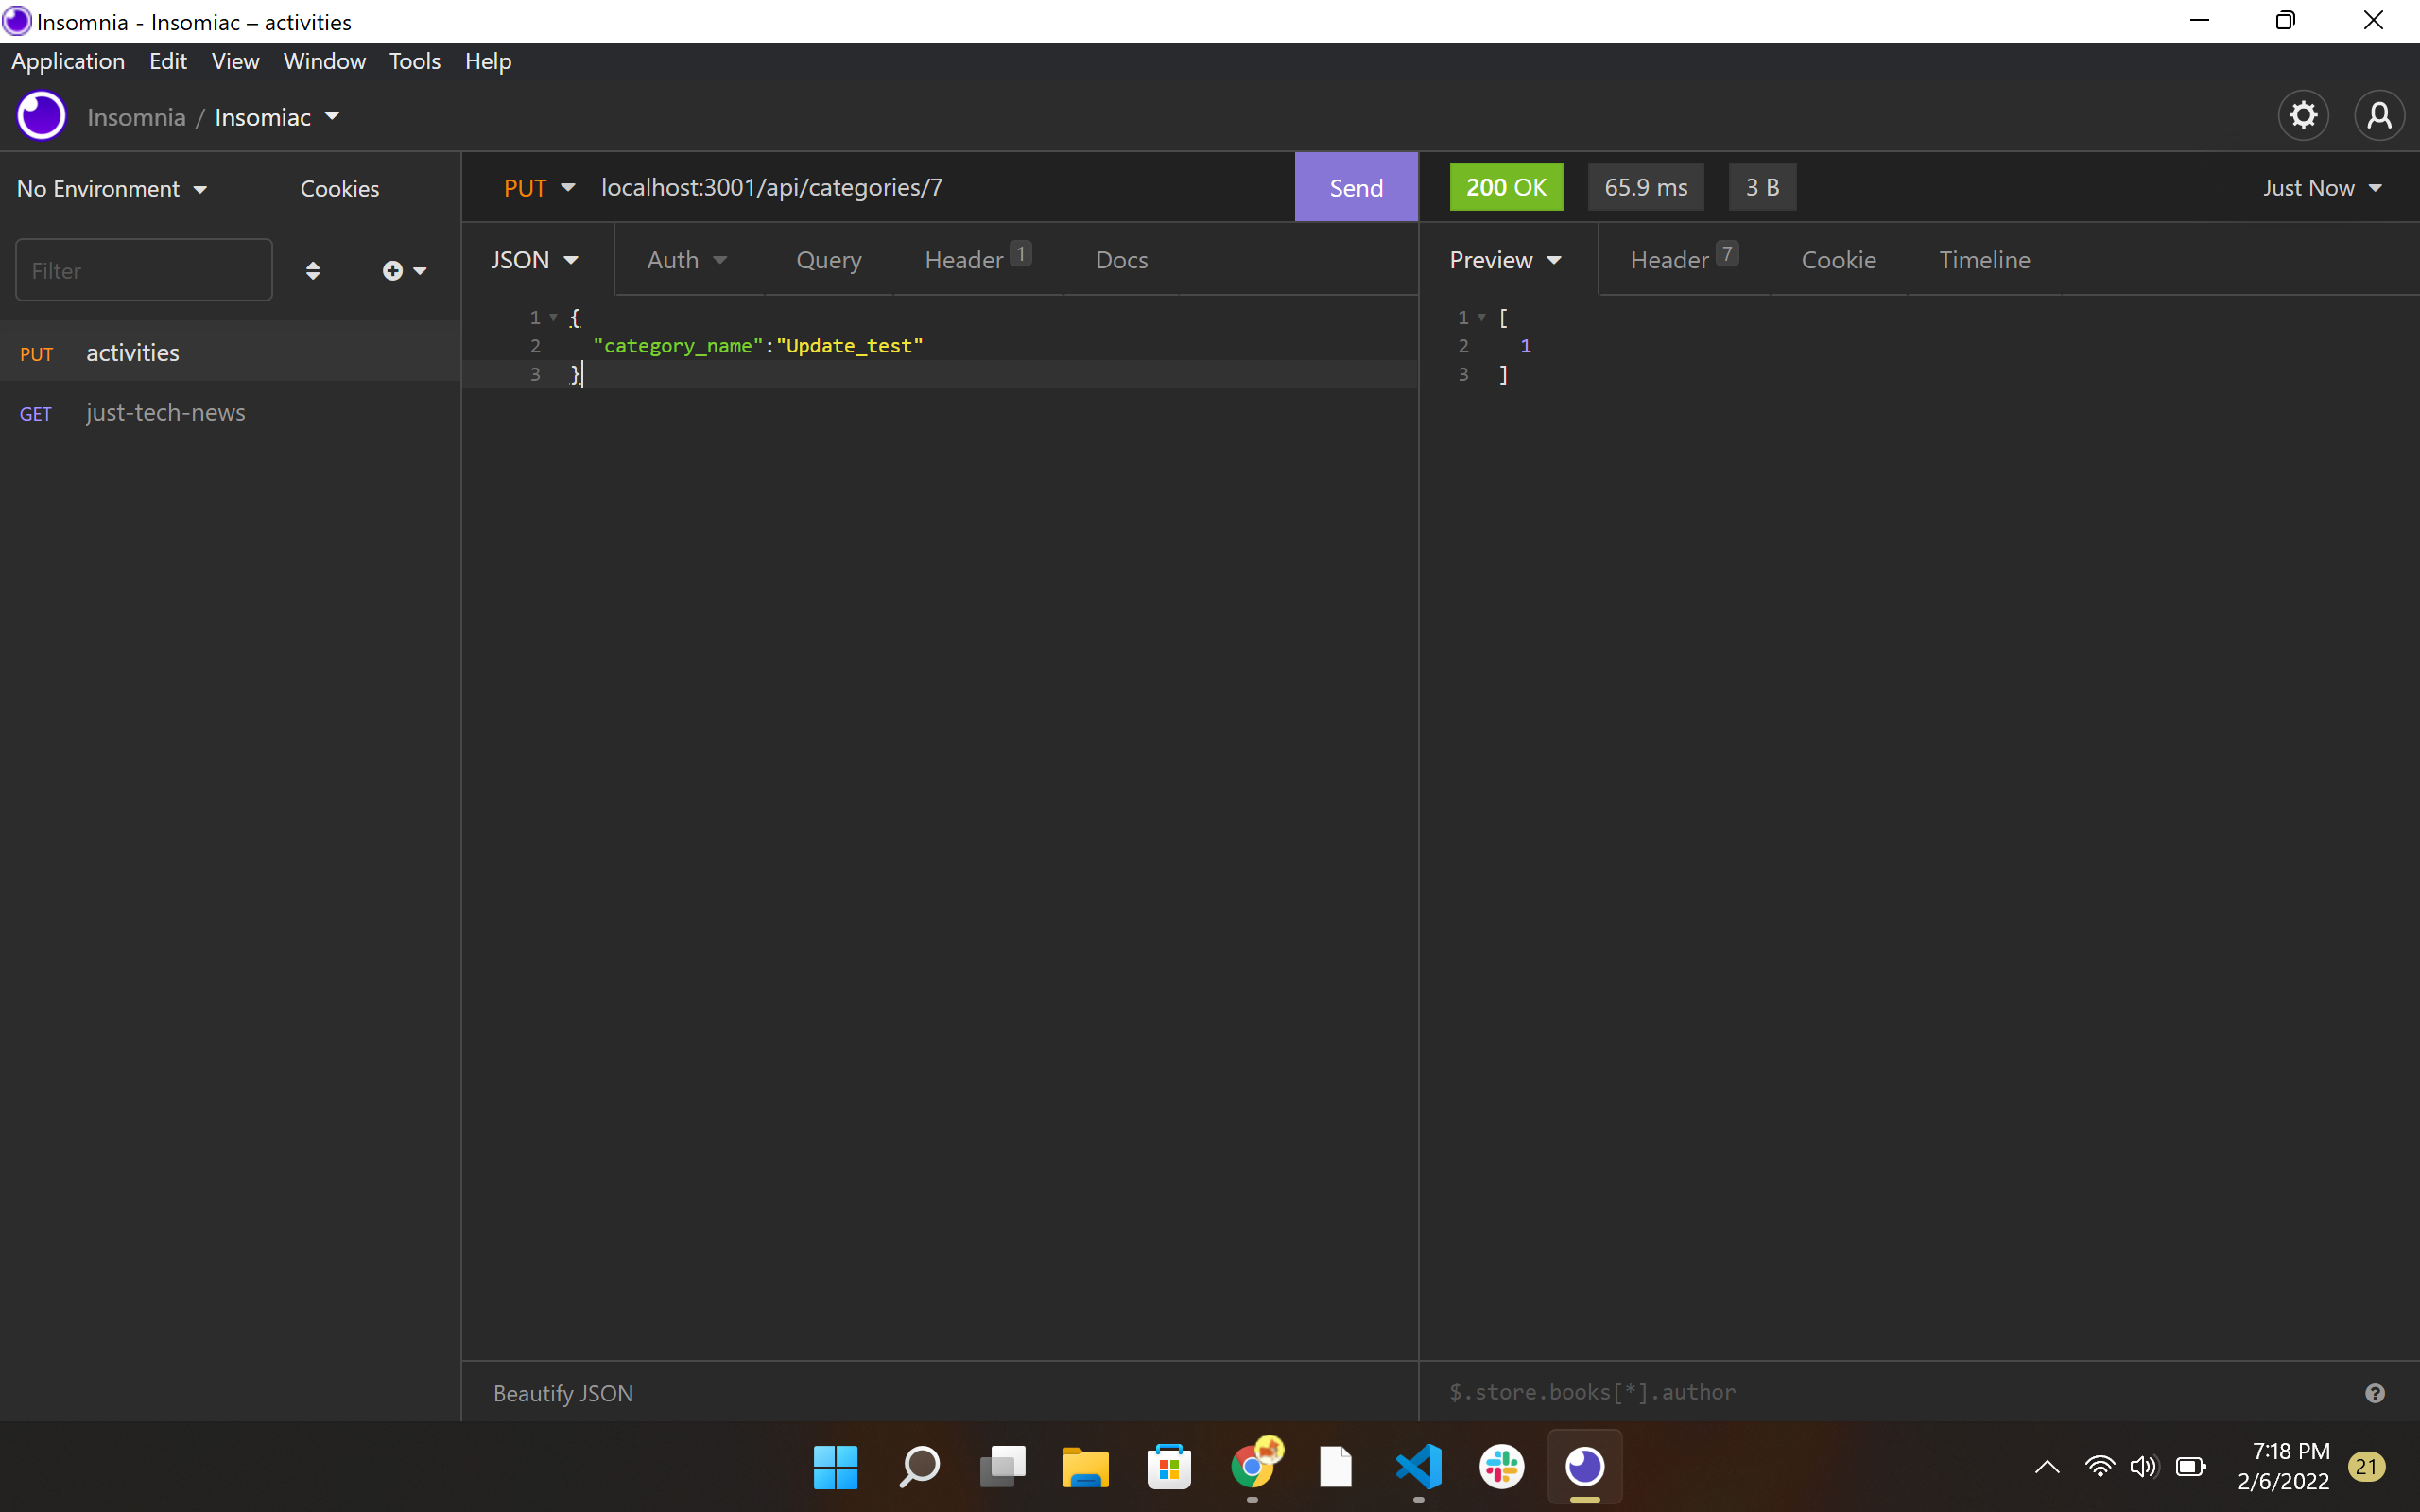Viewport: 2420px width, 1512px height.
Task: Open the Tools menu
Action: click(x=414, y=61)
